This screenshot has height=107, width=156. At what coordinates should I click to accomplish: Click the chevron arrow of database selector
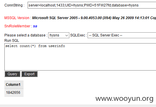click(67, 36)
